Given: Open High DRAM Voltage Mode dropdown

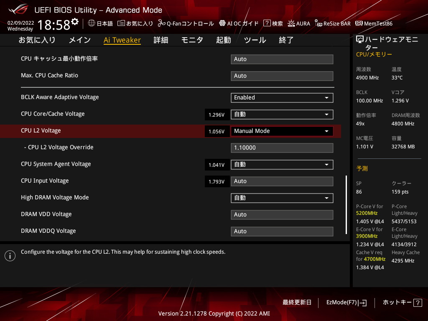Looking at the screenshot, I should click(x=282, y=198).
